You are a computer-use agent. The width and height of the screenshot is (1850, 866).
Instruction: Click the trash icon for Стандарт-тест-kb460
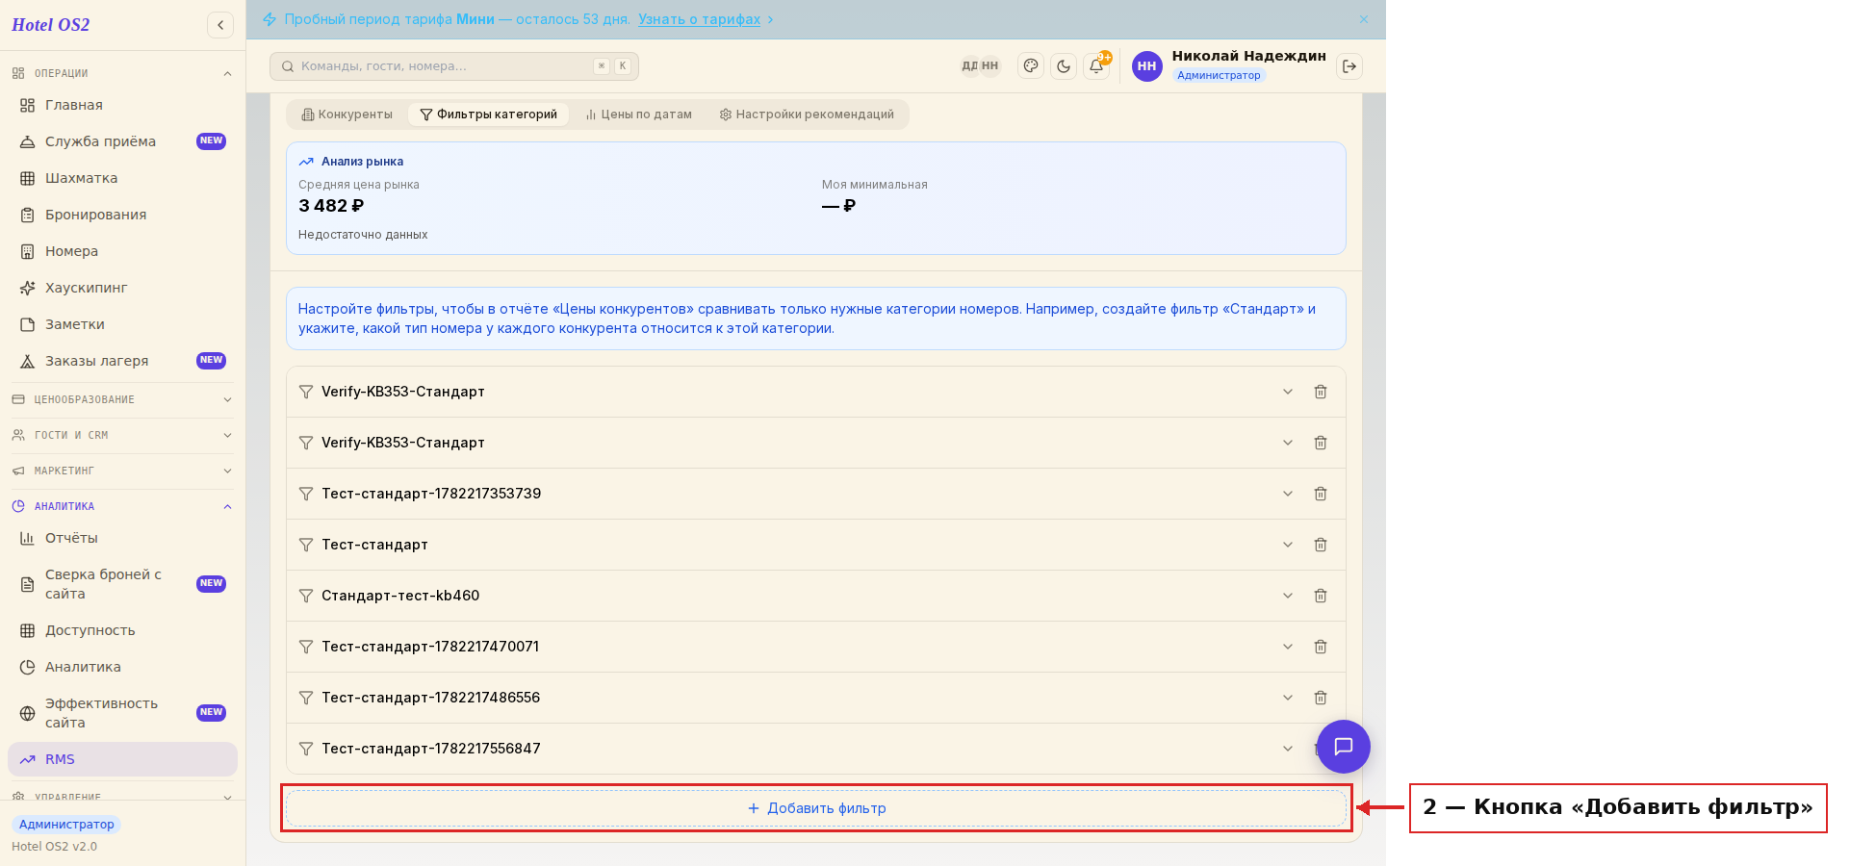pyautogui.click(x=1321, y=596)
